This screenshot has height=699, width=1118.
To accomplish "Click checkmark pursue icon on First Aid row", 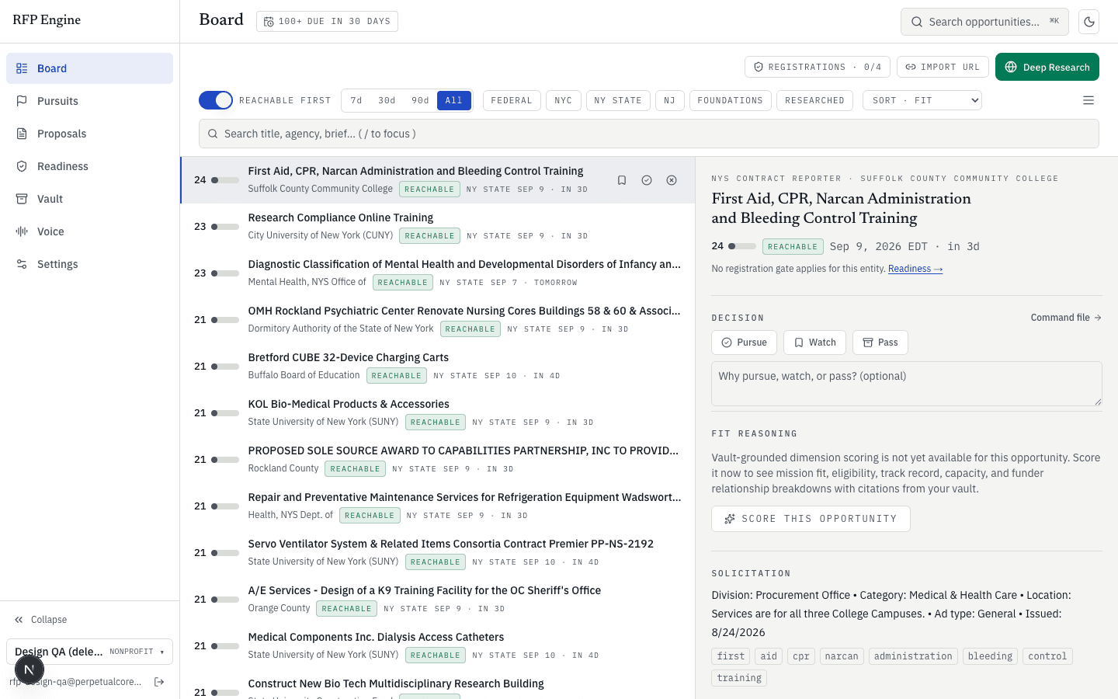I will (x=647, y=180).
